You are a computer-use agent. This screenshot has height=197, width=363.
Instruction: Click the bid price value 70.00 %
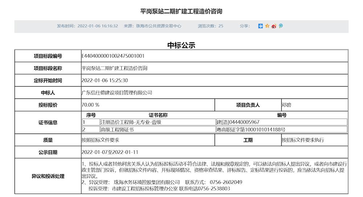click(91, 105)
